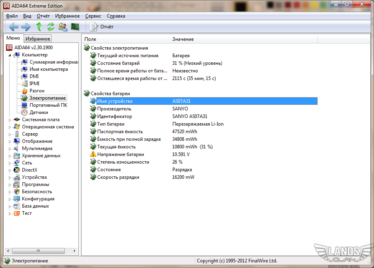Screen dimensions: 374x268
Task: Sort by the Поле column header
Action: (x=126, y=39)
